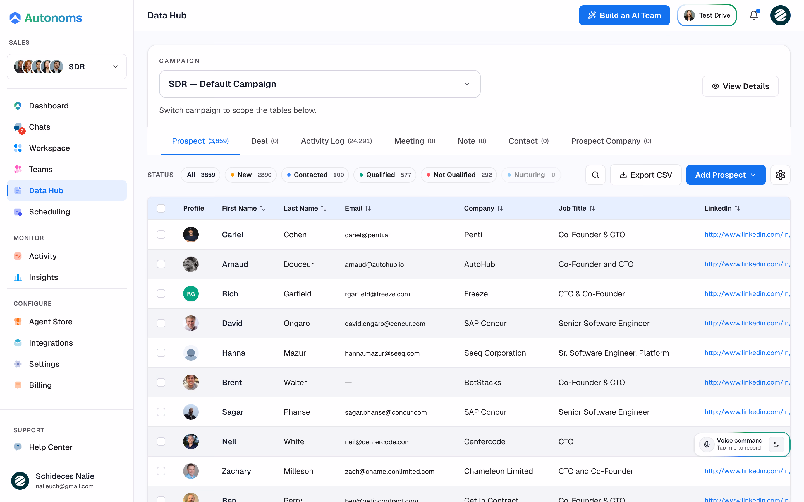Open the notifications bell
The width and height of the screenshot is (804, 502).
pos(753,15)
